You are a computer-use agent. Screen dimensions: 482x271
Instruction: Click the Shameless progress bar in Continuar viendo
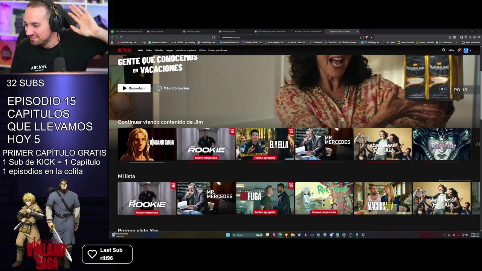383,162
